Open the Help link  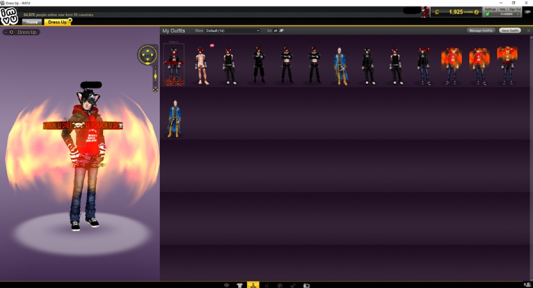502,9
